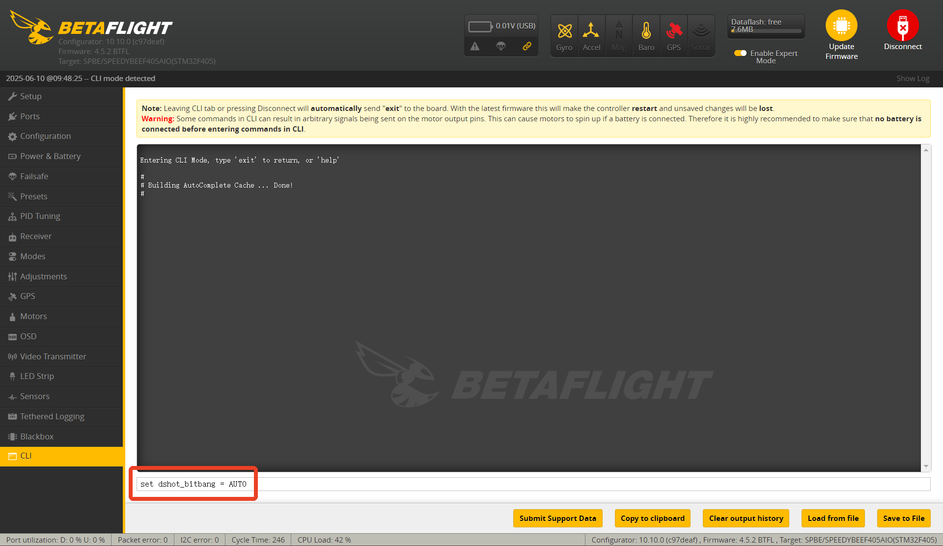Image resolution: width=943 pixels, height=546 pixels.
Task: Open the Sensors tab
Action: (x=61, y=396)
